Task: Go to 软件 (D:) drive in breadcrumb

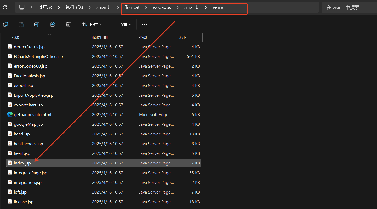Action: tap(74, 7)
